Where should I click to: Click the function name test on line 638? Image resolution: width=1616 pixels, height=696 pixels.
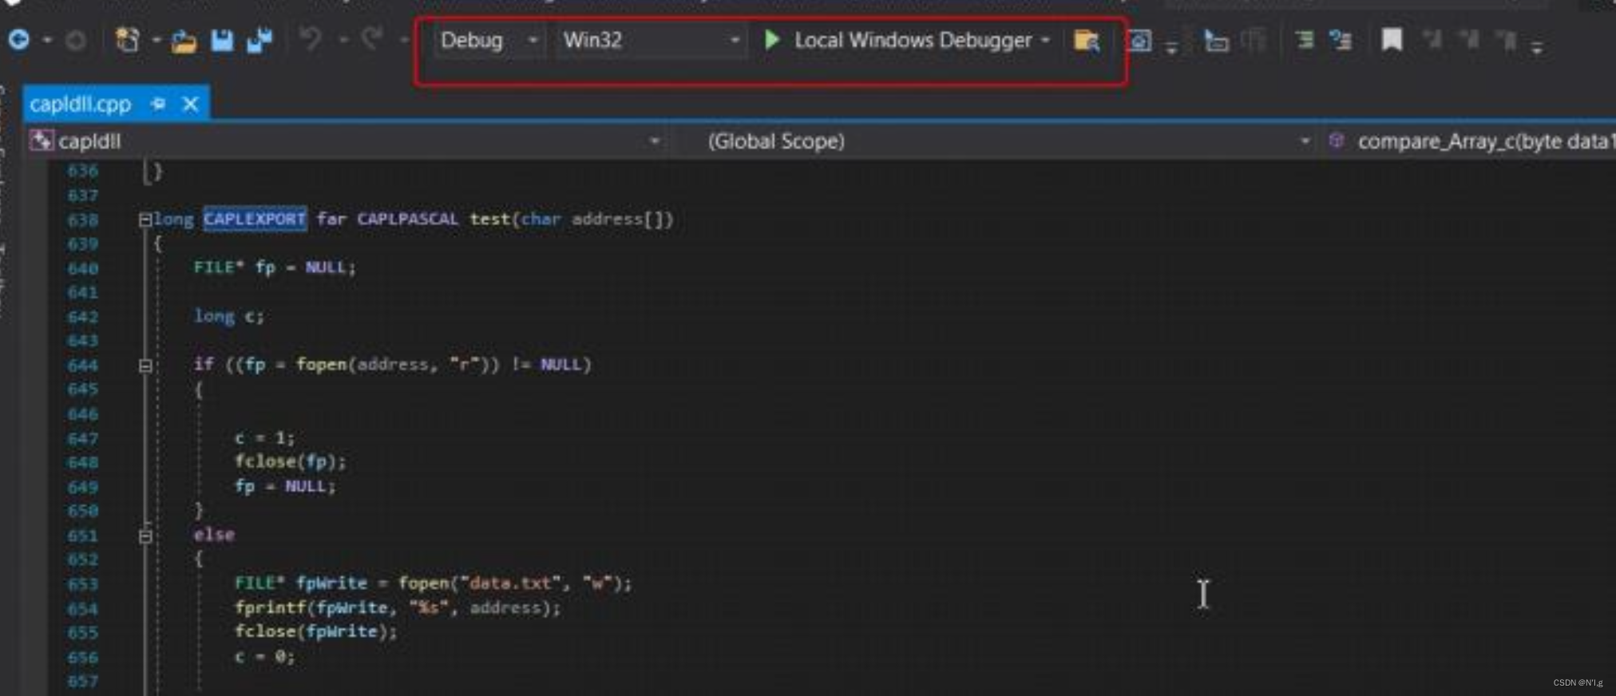[489, 219]
